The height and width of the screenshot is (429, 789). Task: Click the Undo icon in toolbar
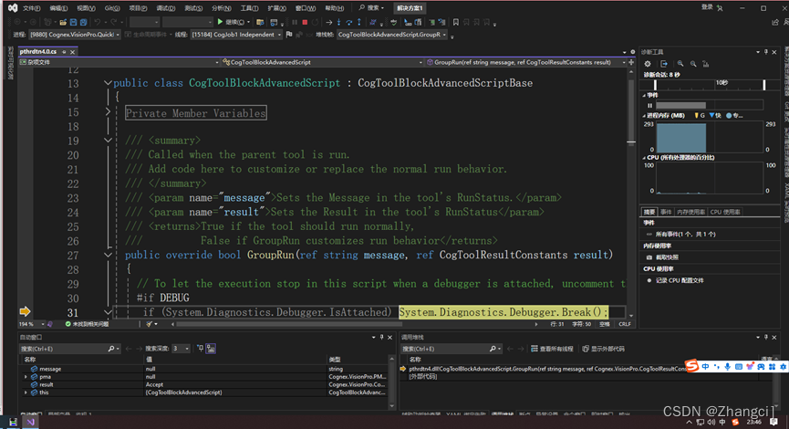[98, 22]
